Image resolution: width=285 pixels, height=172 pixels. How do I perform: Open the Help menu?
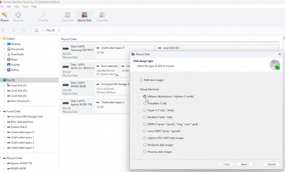pos(34,7)
